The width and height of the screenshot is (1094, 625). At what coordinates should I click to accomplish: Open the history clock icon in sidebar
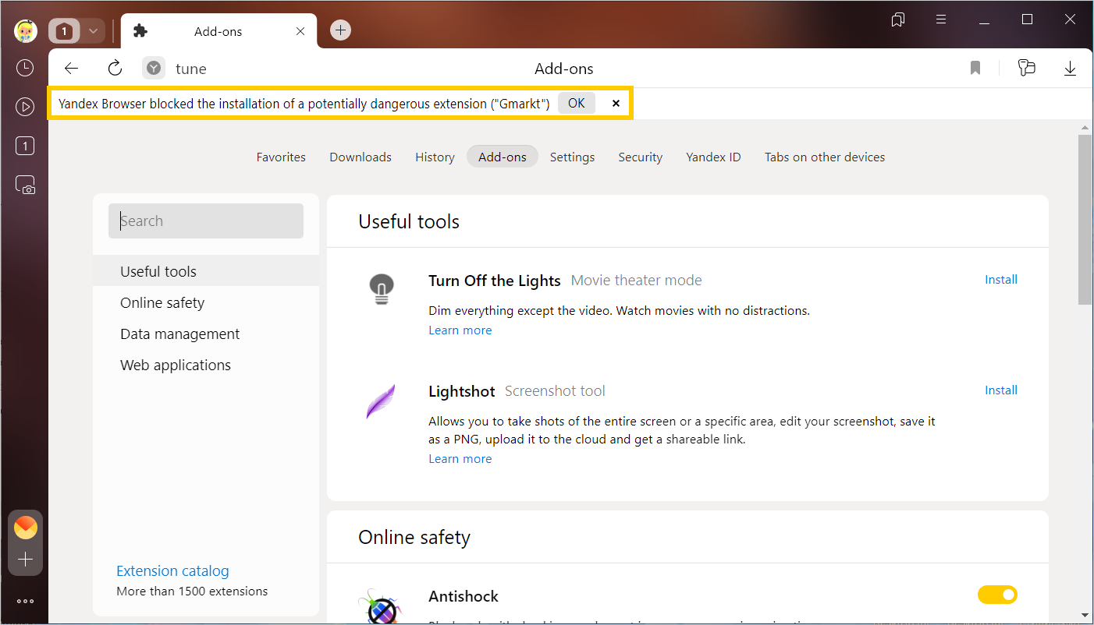[x=25, y=68]
